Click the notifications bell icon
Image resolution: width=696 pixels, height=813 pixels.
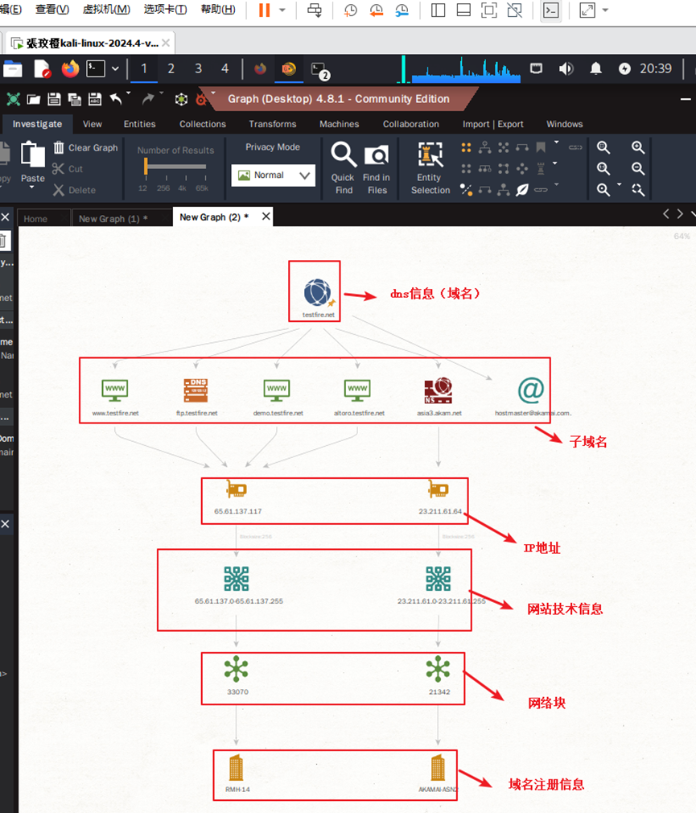tap(596, 68)
